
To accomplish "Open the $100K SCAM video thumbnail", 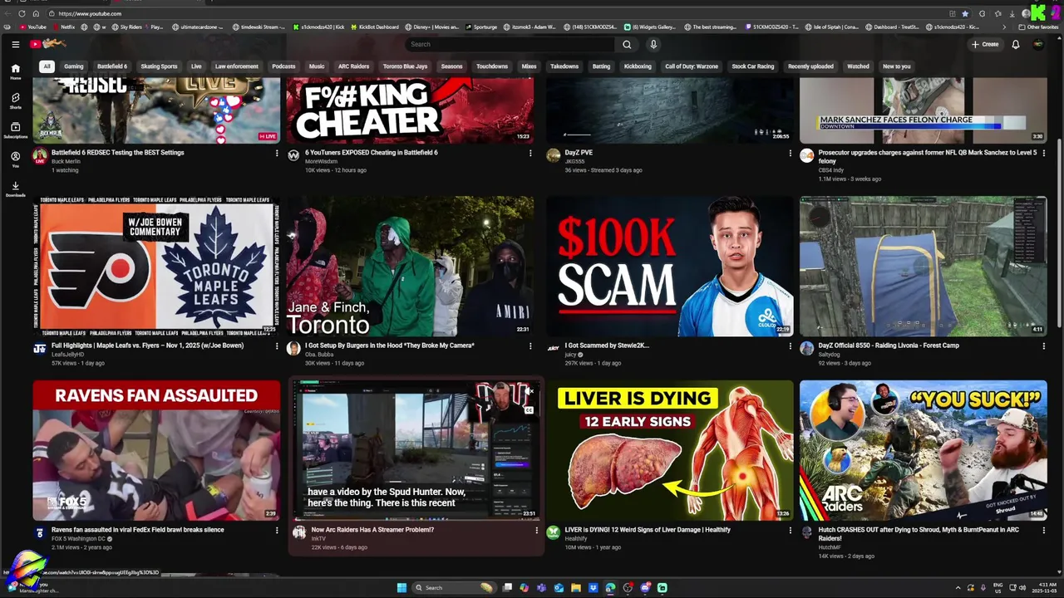I will pyautogui.click(x=670, y=266).
